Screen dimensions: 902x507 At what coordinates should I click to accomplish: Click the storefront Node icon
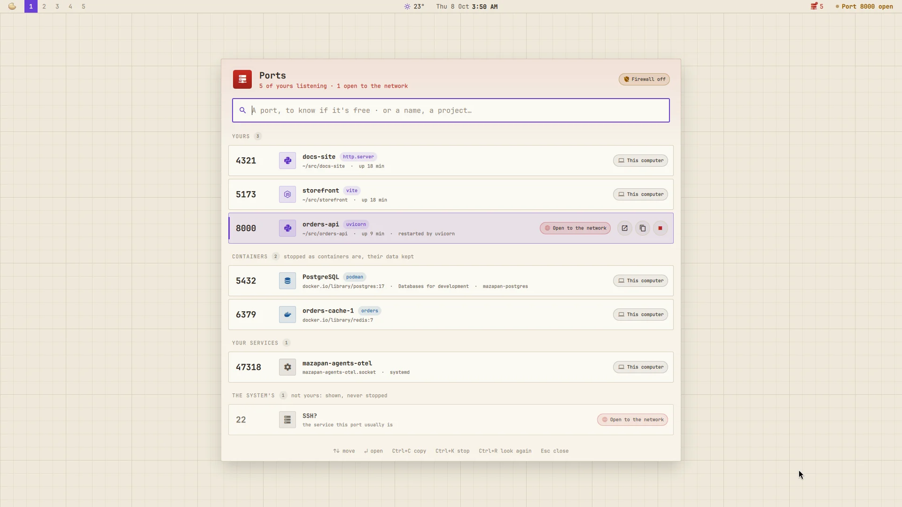point(288,194)
